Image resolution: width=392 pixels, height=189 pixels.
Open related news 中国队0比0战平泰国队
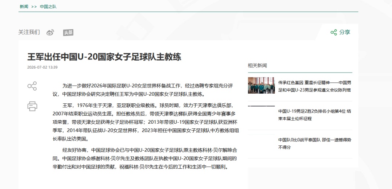[314, 144]
